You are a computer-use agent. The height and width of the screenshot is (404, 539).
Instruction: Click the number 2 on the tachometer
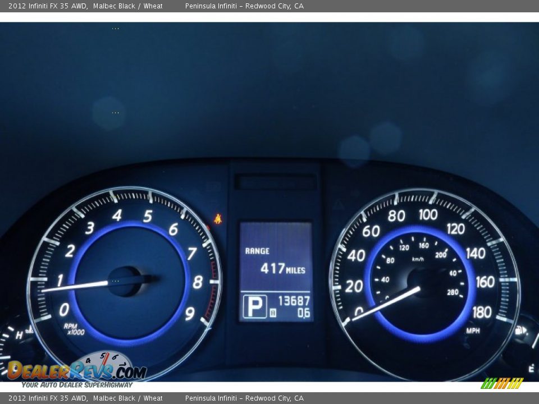pyautogui.click(x=70, y=251)
